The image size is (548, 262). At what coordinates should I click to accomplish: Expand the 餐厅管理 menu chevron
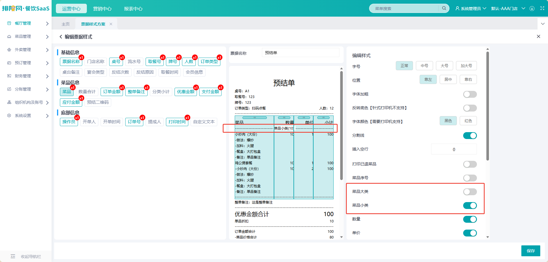pos(47,24)
